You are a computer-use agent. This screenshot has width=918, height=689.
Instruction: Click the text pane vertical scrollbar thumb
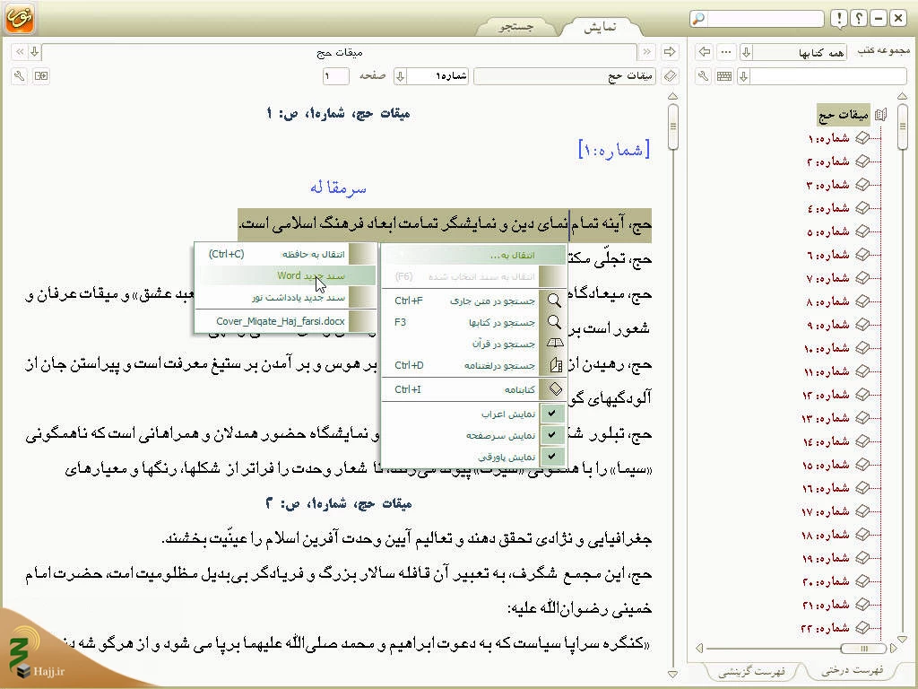tap(673, 126)
